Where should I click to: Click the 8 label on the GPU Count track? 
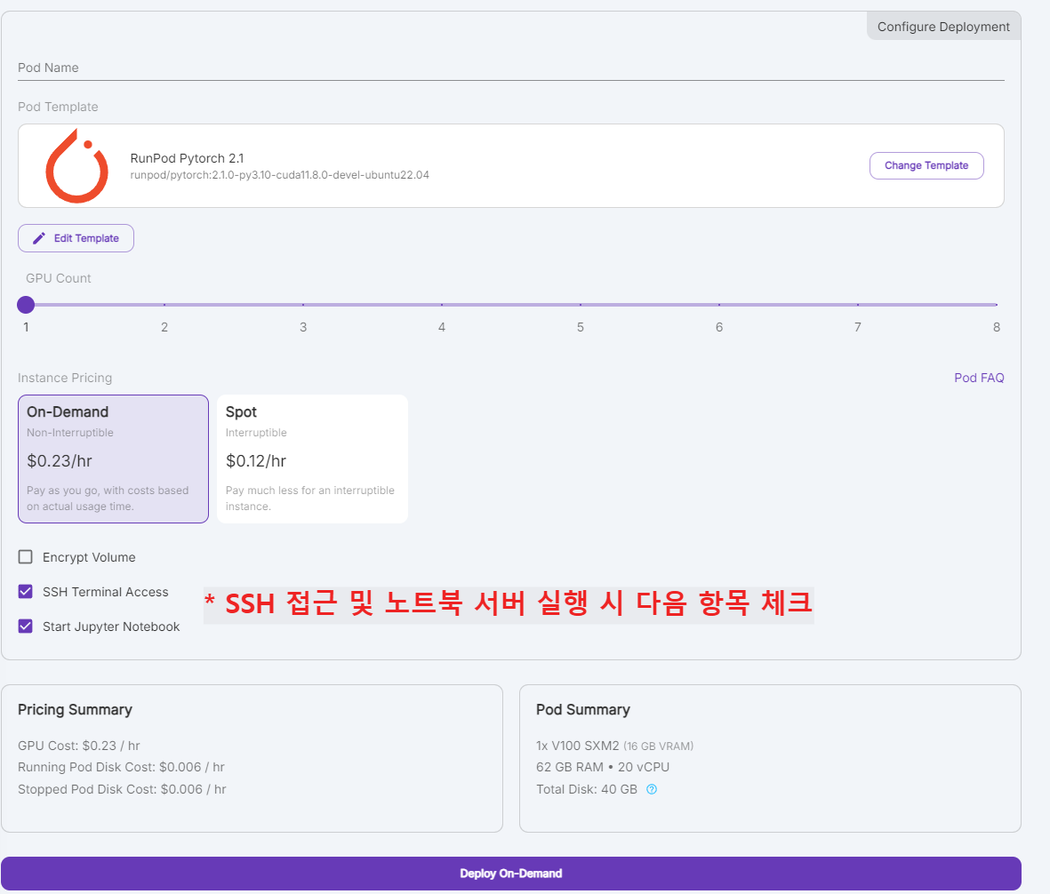pos(996,327)
